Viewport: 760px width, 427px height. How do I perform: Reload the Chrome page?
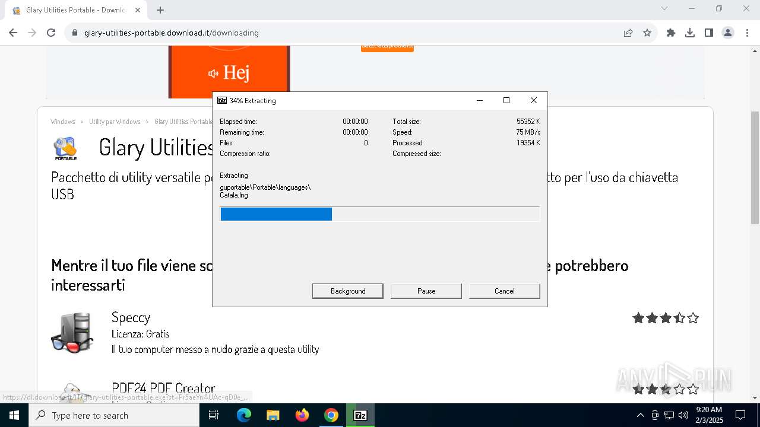[51, 33]
